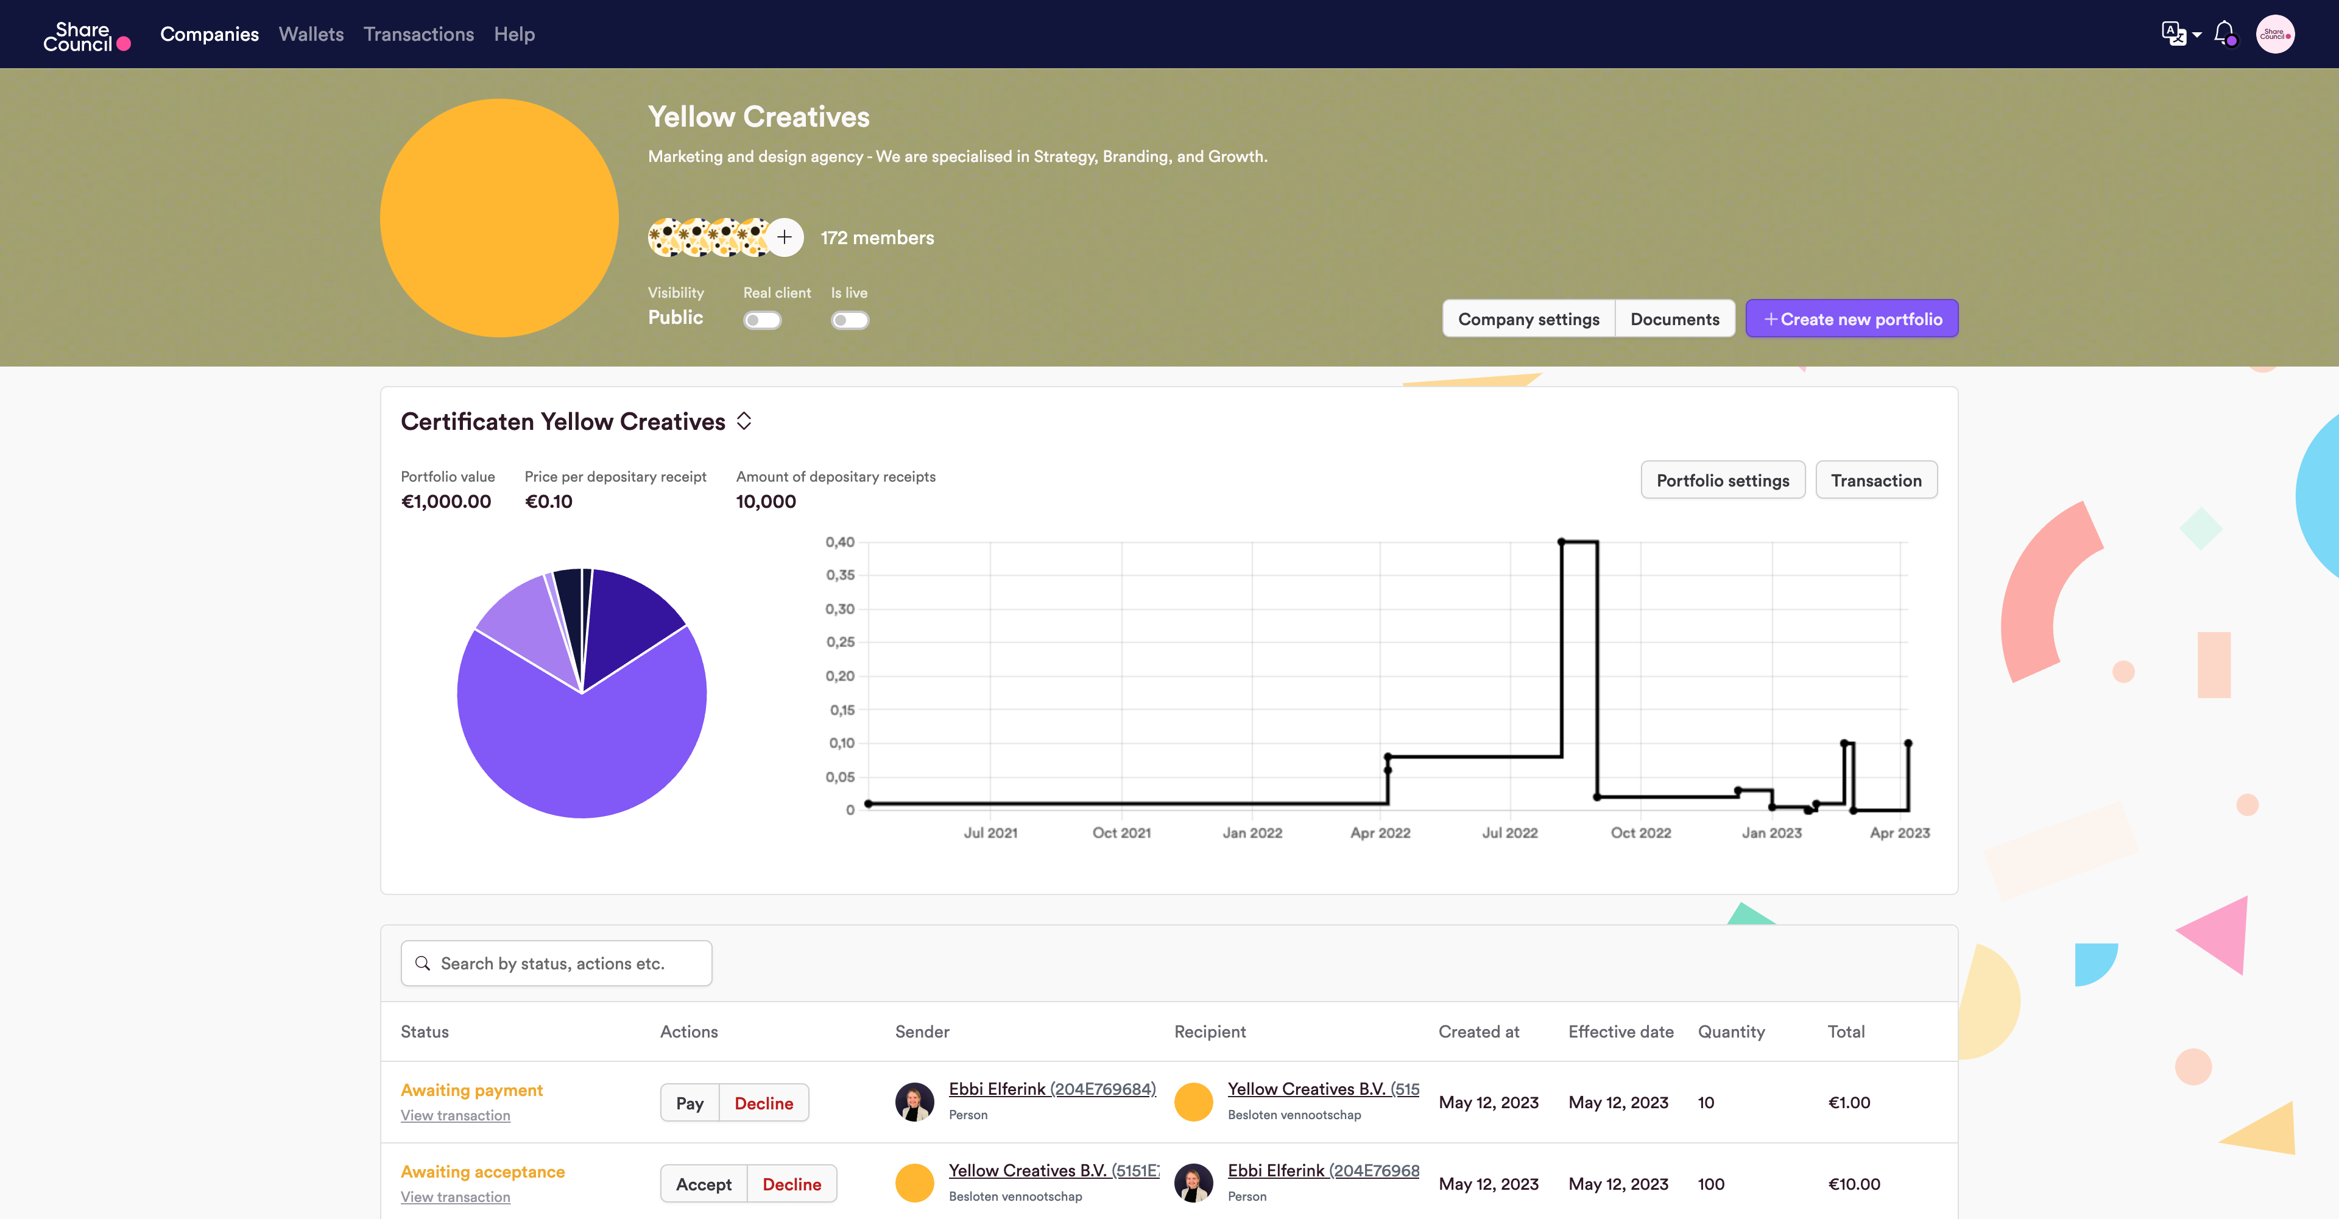The width and height of the screenshot is (2339, 1219).
Task: Click the Awaiting acceptance status label
Action: 483,1172
